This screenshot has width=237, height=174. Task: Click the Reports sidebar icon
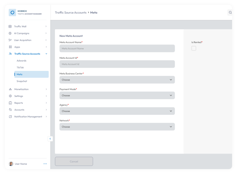tap(10, 103)
